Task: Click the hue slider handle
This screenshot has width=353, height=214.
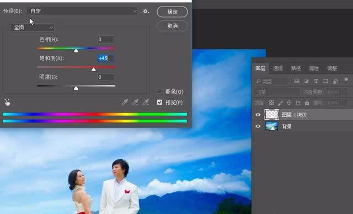Action: click(76, 51)
